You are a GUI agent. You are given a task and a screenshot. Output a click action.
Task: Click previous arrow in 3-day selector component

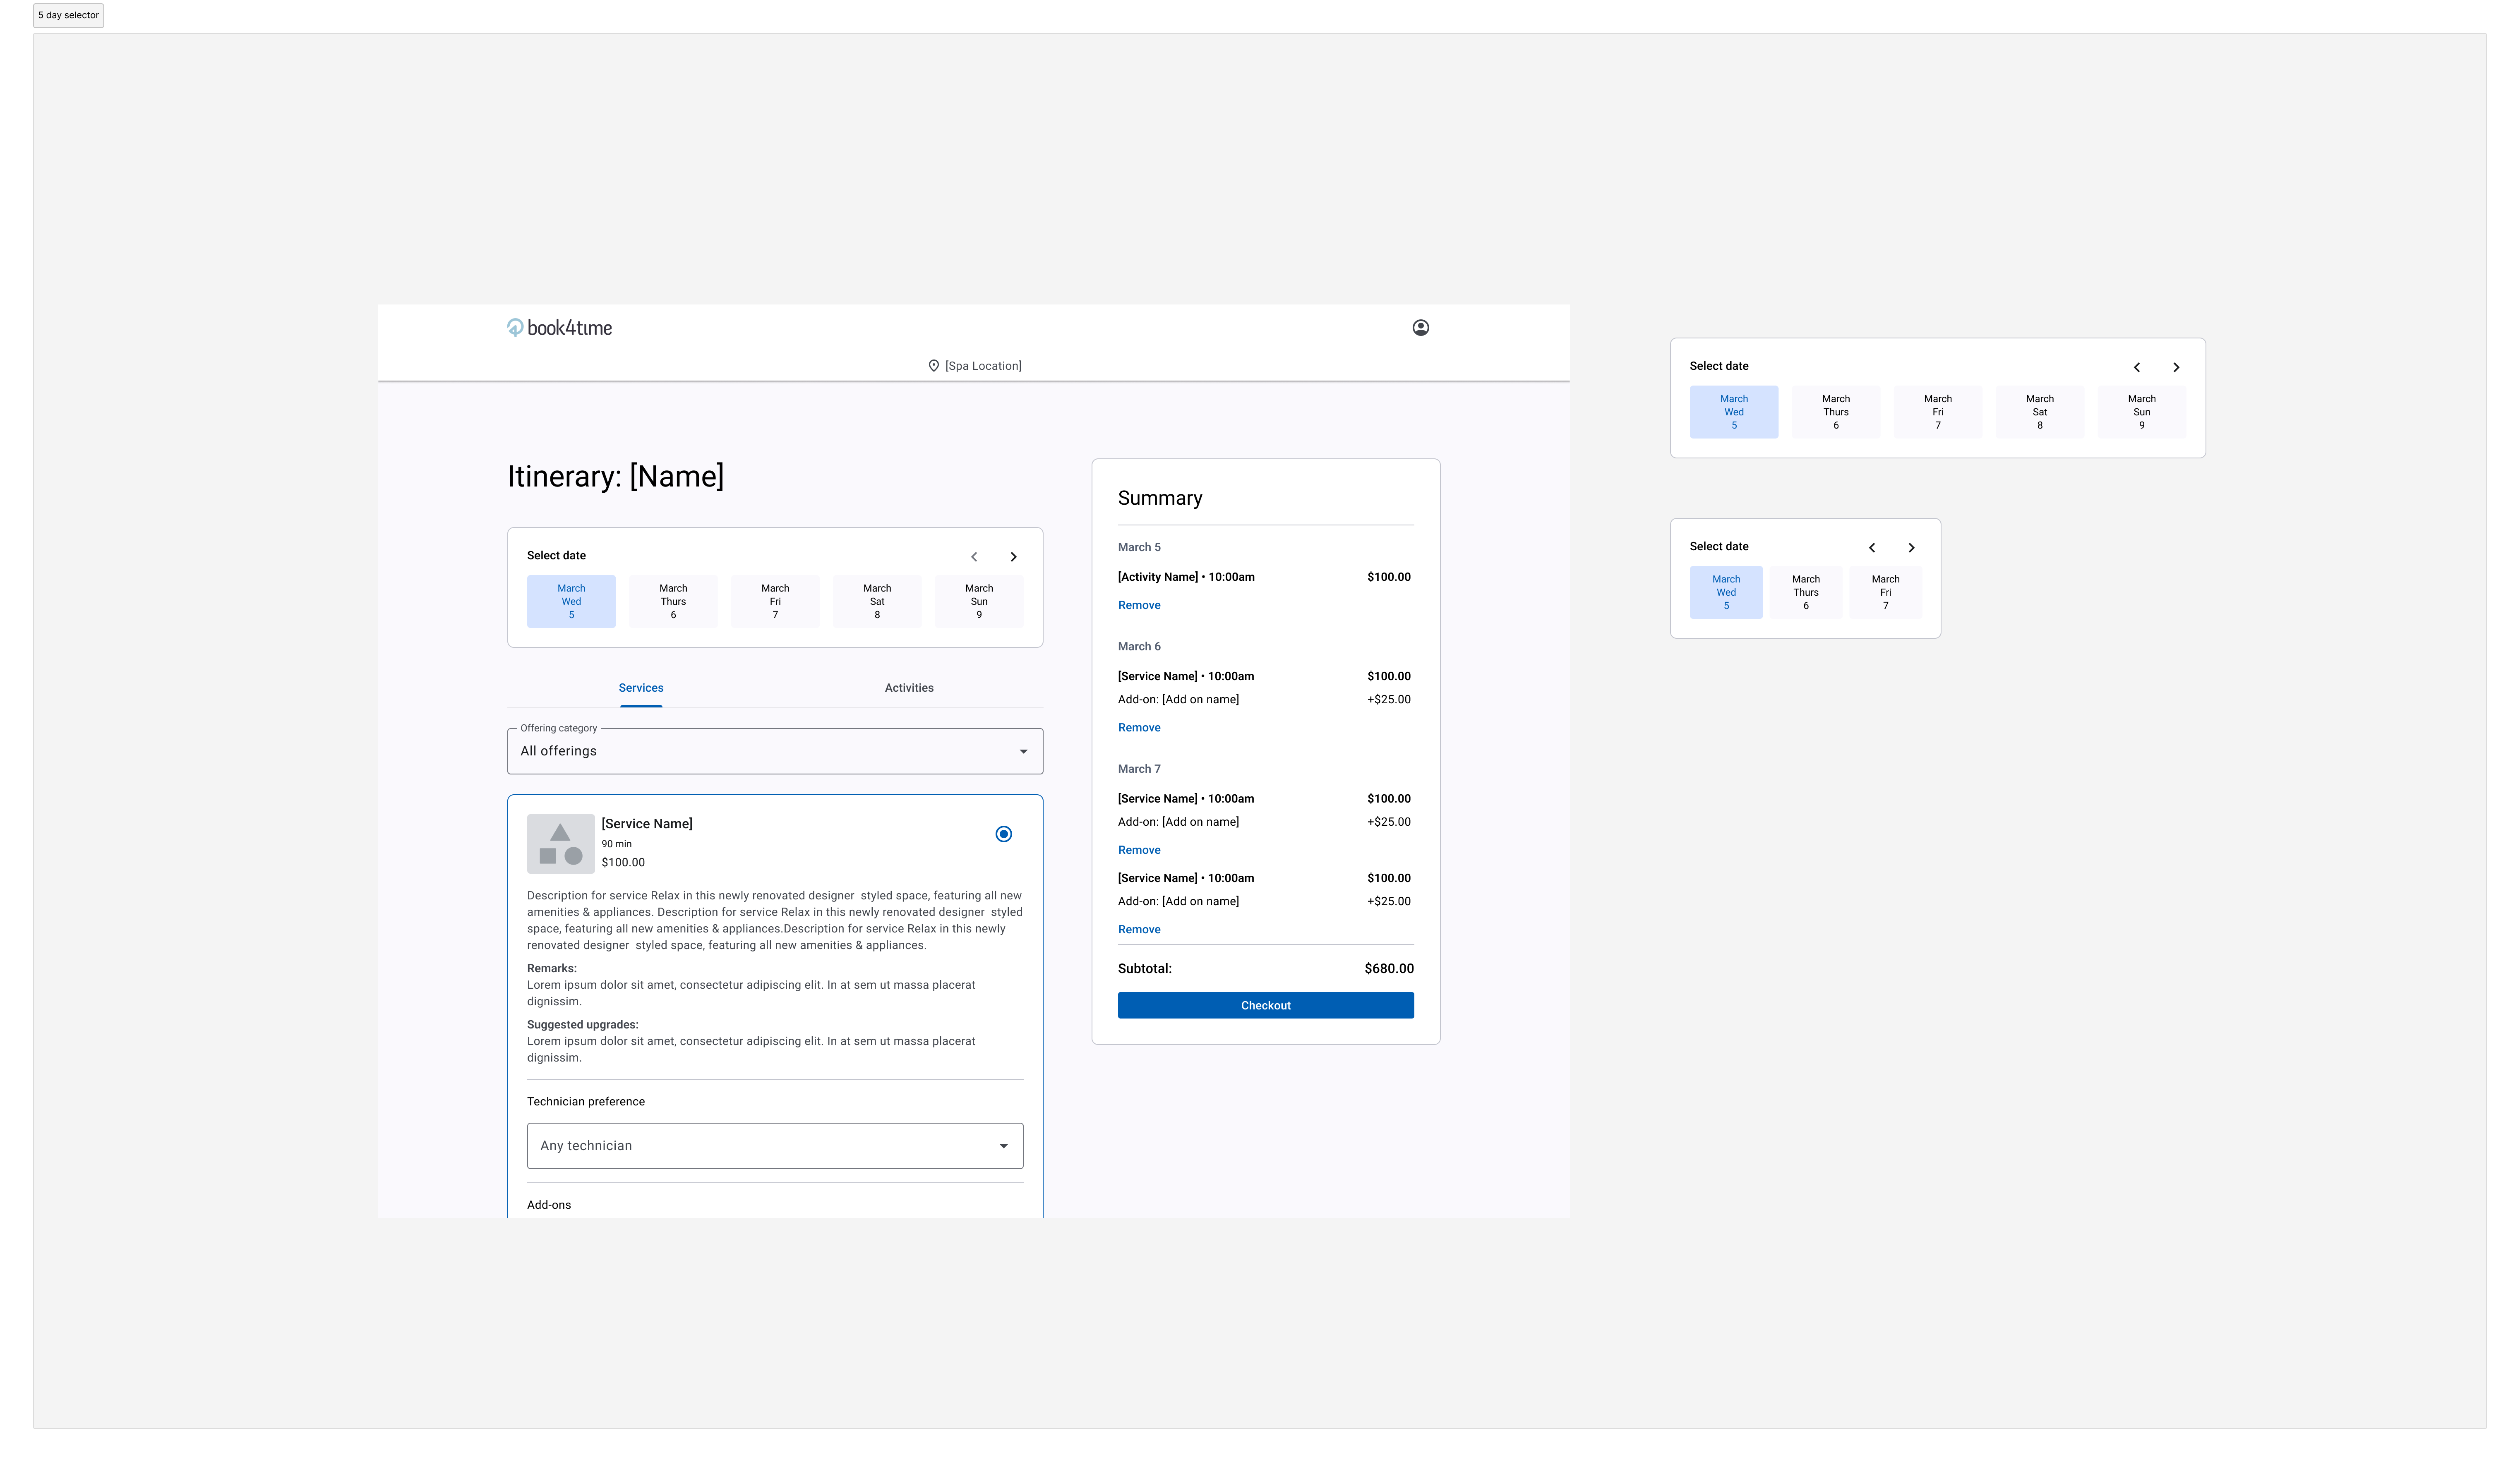pos(1872,548)
